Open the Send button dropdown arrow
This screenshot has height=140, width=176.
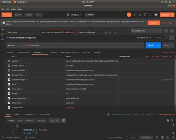pyautogui.click(x=159, y=45)
